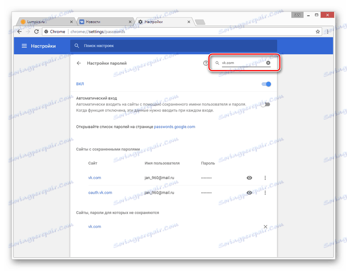This screenshot has height=271, width=347.
Task: Open more actions for vk.com password
Action: (x=265, y=178)
